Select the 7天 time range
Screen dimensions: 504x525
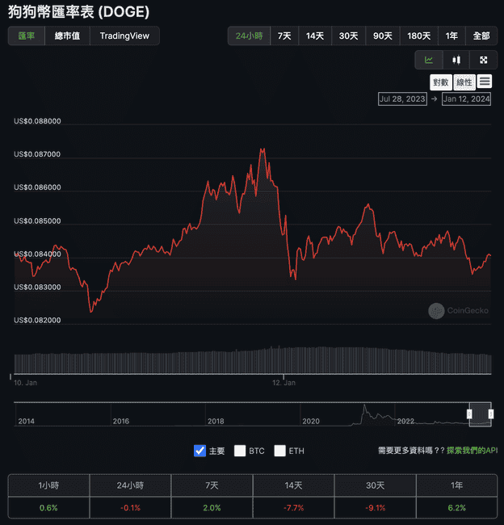click(284, 36)
